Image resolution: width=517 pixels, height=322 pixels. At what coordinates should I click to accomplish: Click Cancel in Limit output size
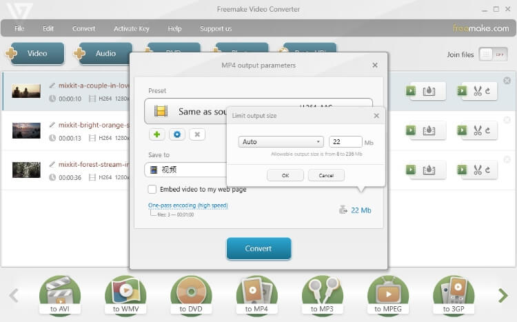tap(326, 175)
